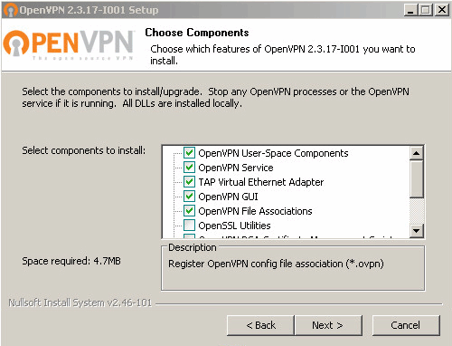Go back with the < Back button

(x=260, y=325)
